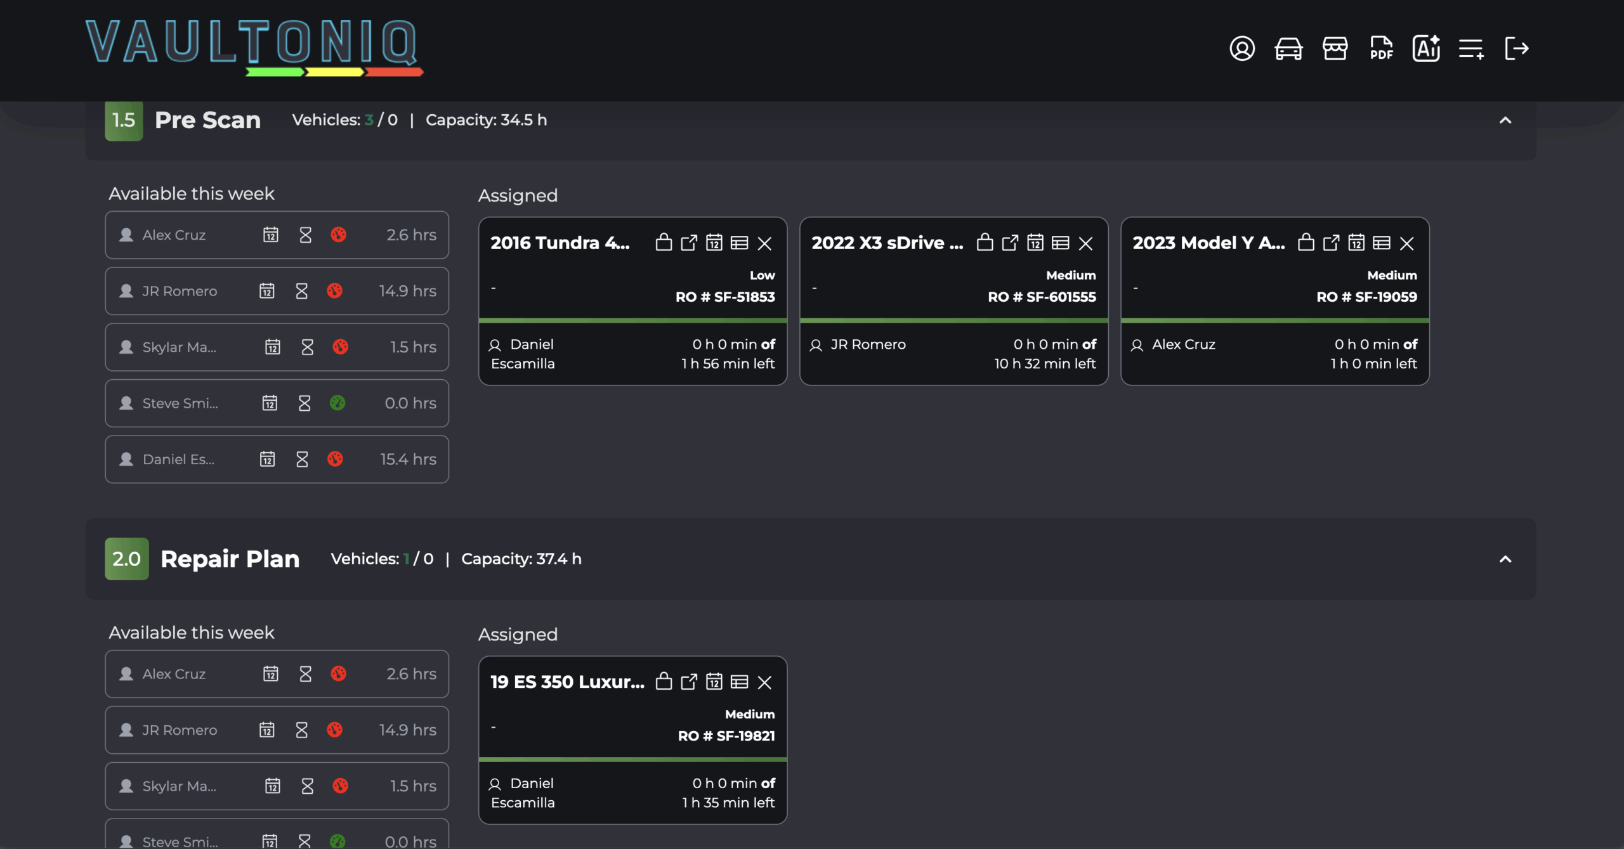This screenshot has width=1624, height=849.
Task: Open calendar icon on 2016 Tundra card
Action: pos(714,243)
